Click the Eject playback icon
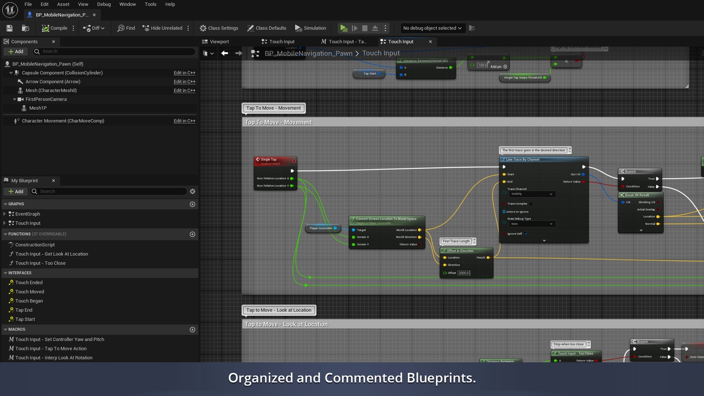Screen dimensions: 704x396 (375, 28)
